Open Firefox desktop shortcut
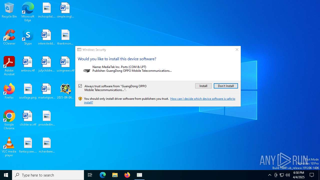The width and height of the screenshot is (320, 180). (9, 91)
